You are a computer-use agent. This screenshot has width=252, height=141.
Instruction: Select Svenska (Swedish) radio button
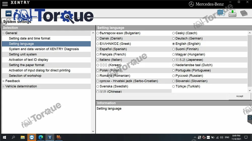pyautogui.click(x=98, y=86)
